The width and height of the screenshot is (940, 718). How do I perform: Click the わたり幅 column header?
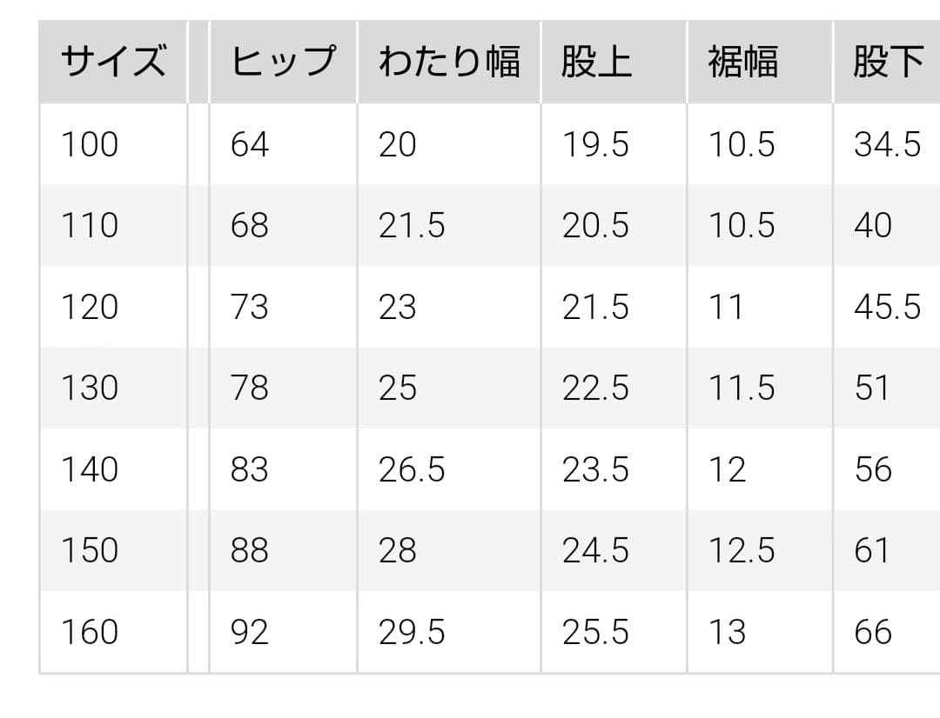click(x=449, y=63)
